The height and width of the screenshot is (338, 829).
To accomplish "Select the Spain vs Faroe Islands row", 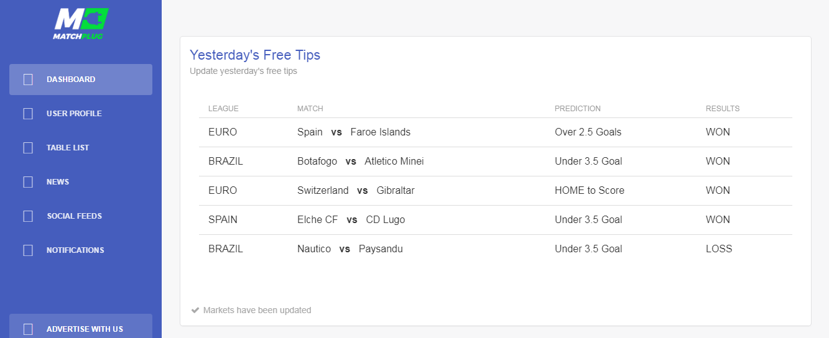I will pyautogui.click(x=496, y=132).
